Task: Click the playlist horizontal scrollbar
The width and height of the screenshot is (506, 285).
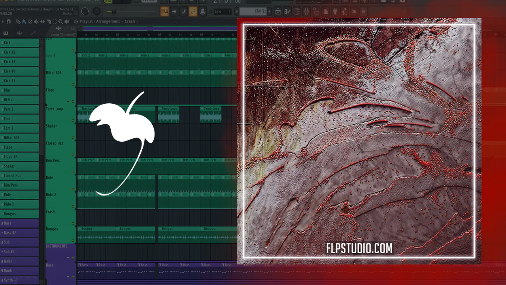Action: pos(160,28)
